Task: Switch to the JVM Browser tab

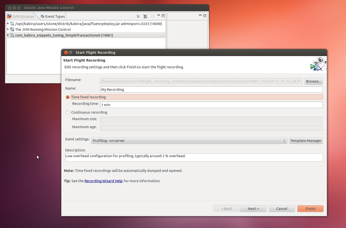Action: click(21, 17)
